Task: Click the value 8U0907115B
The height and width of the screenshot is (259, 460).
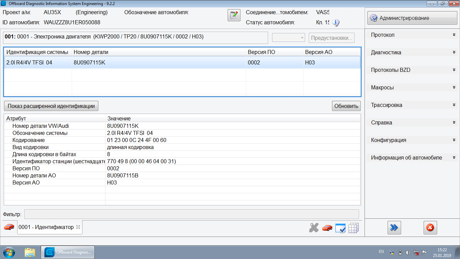Action: click(x=123, y=175)
